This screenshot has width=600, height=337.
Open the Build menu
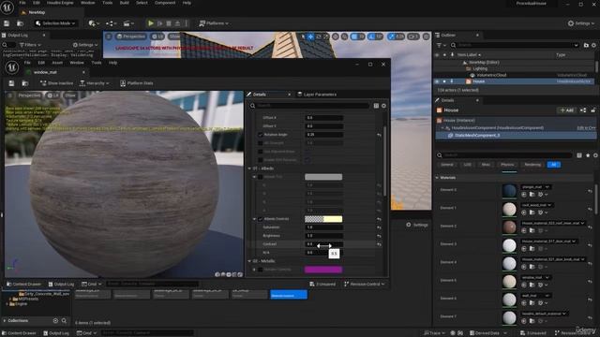pyautogui.click(x=125, y=3)
